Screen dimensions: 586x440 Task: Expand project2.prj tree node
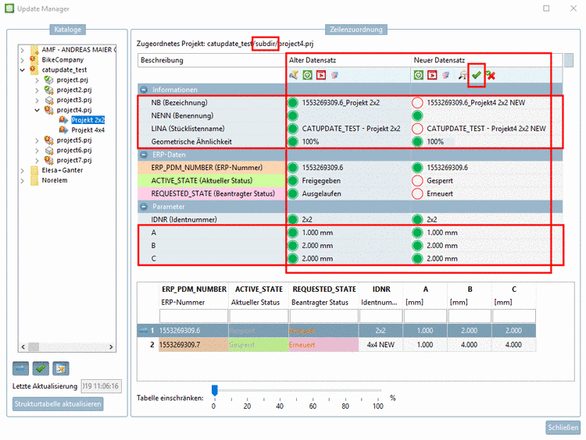click(37, 90)
